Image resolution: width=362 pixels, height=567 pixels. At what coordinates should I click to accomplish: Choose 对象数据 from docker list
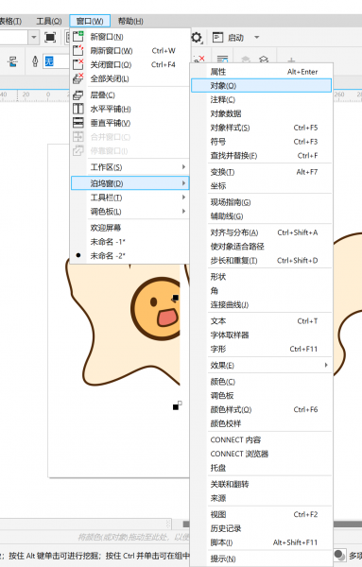point(261,113)
